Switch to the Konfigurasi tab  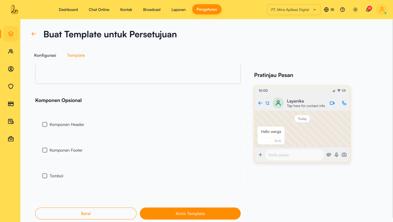pyautogui.click(x=45, y=55)
